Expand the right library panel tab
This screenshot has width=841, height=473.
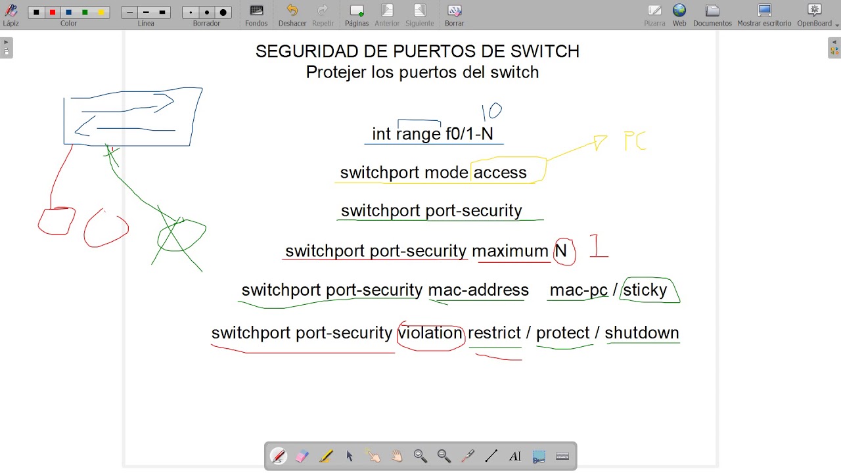834,48
